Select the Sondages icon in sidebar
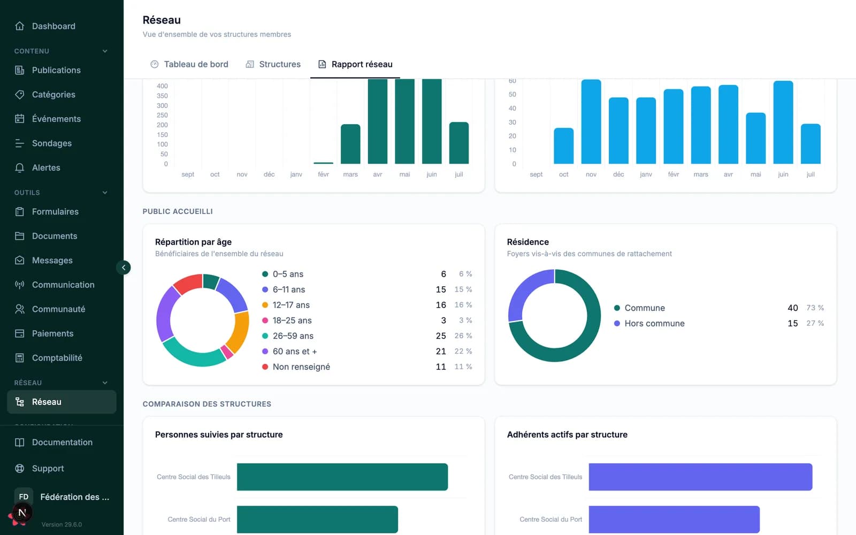The image size is (856, 535). tap(20, 143)
